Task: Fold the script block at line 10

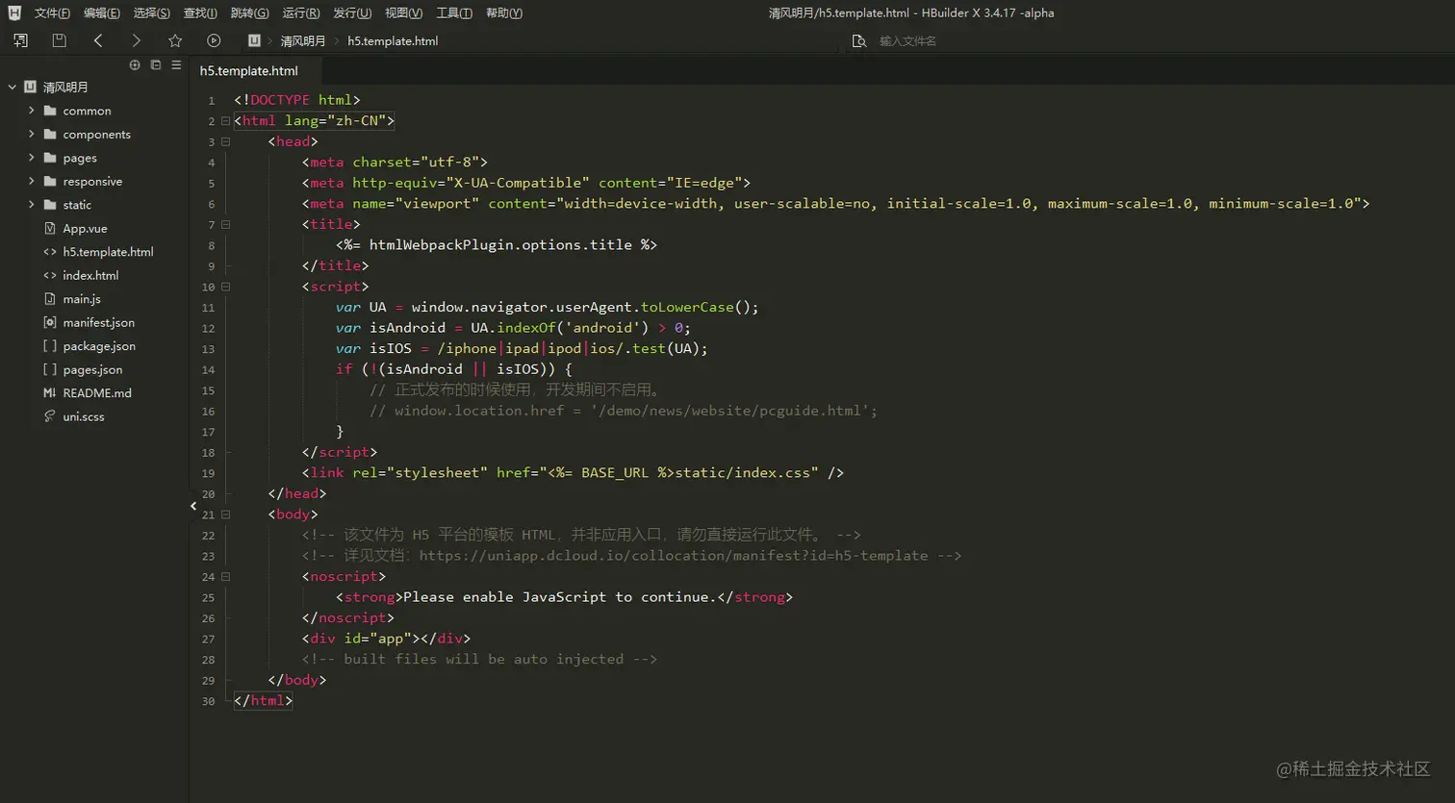Action: (x=226, y=287)
